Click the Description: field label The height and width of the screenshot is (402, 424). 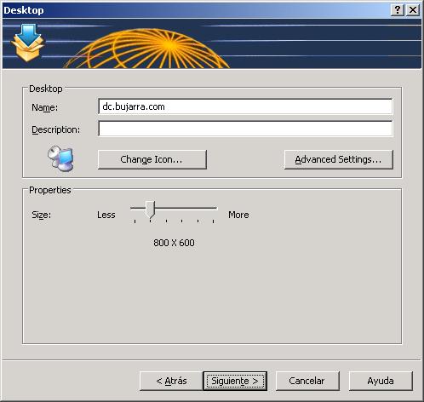coord(56,129)
